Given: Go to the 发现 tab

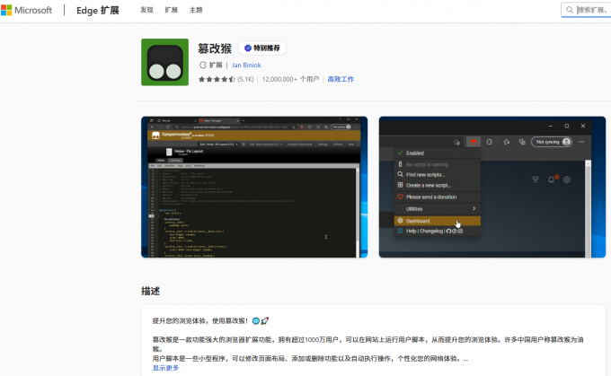Looking at the screenshot, I should (146, 10).
